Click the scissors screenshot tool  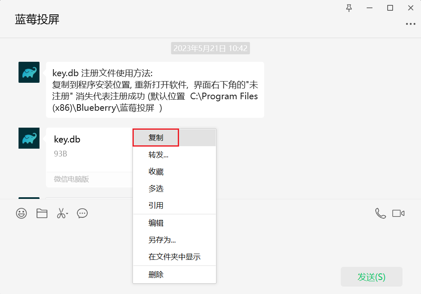[x=60, y=213]
